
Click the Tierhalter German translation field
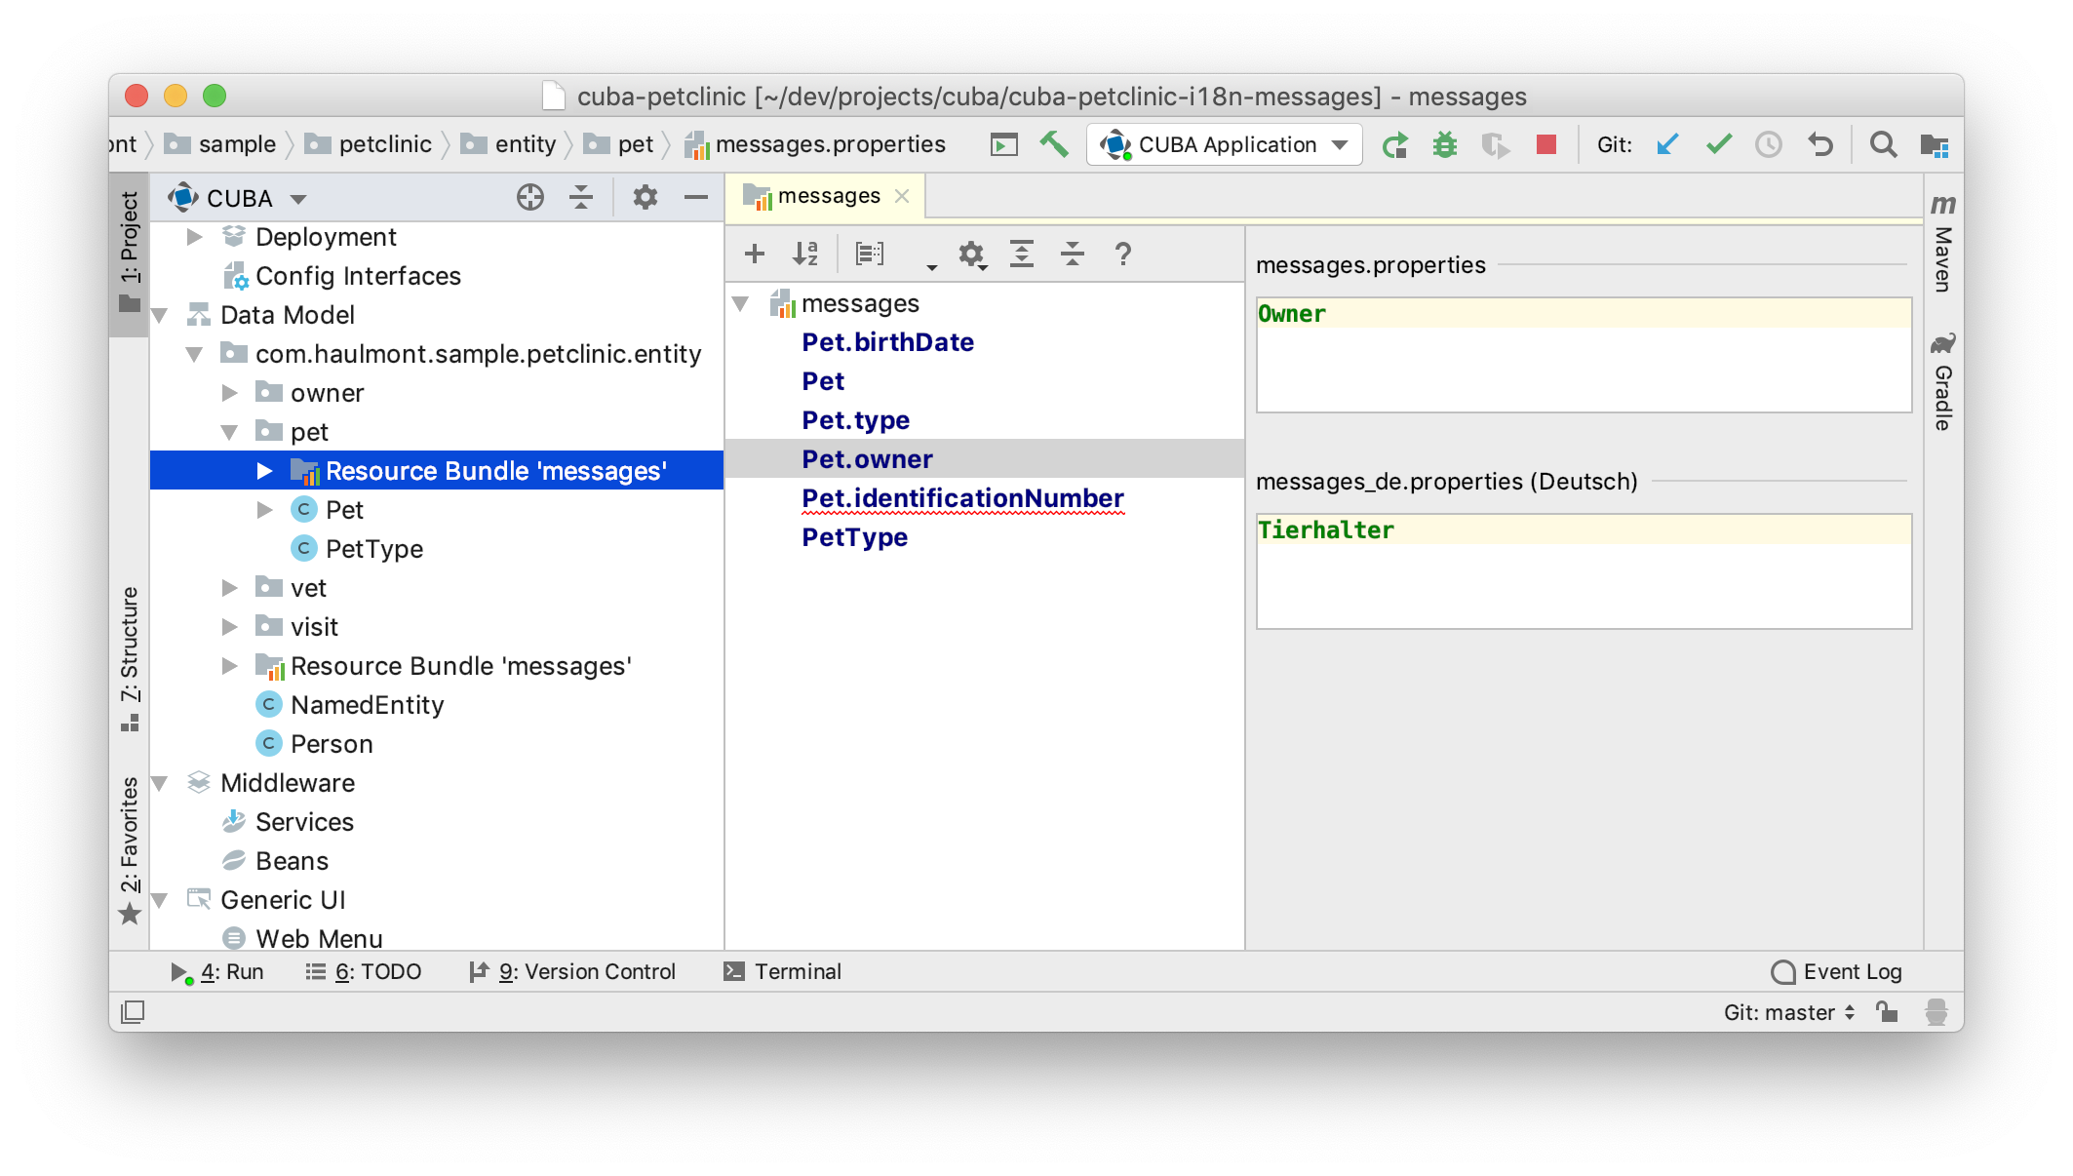(x=1583, y=570)
